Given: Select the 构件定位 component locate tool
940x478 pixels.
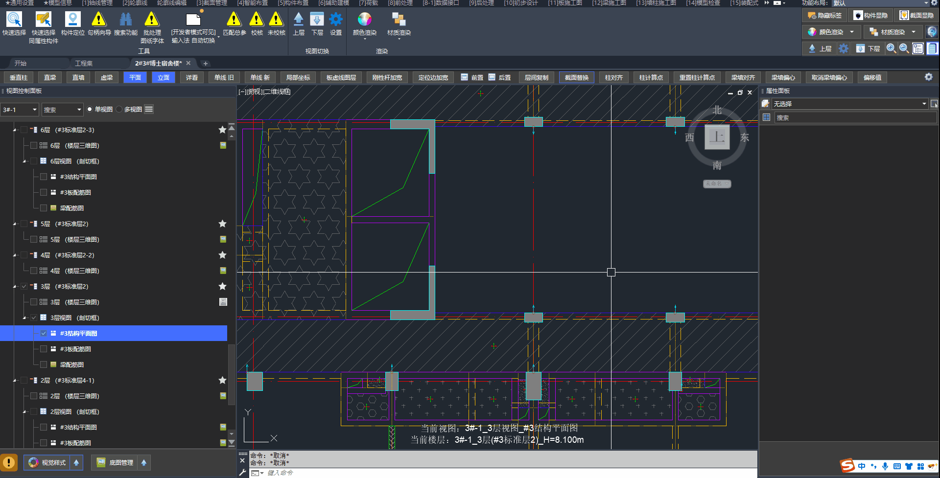Looking at the screenshot, I should coord(72,20).
